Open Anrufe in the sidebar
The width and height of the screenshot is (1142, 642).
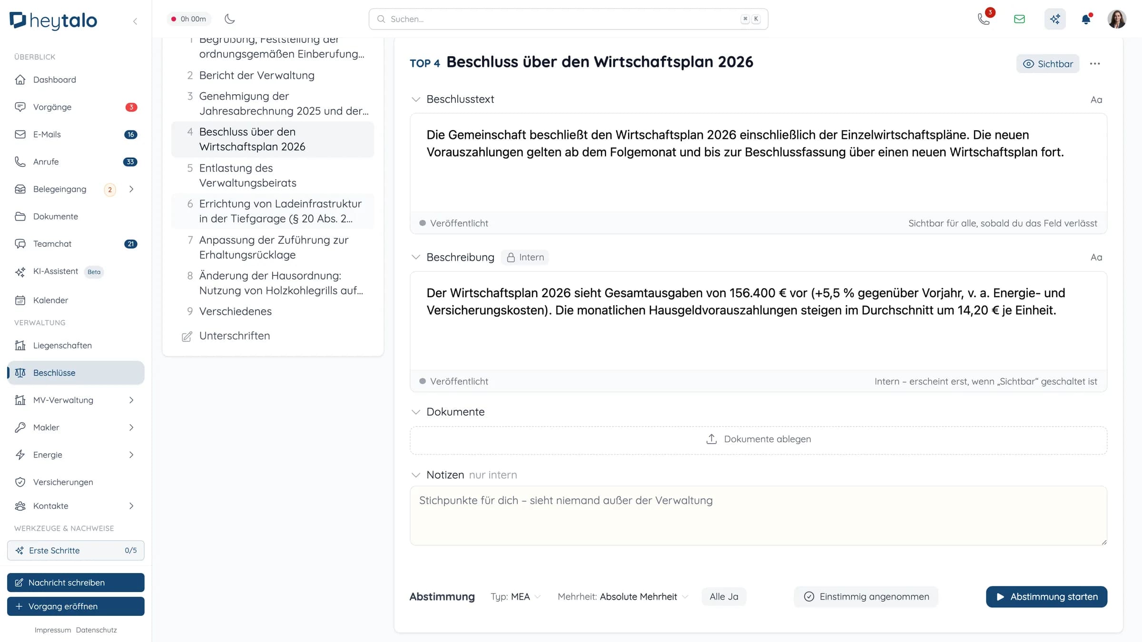[x=76, y=162]
